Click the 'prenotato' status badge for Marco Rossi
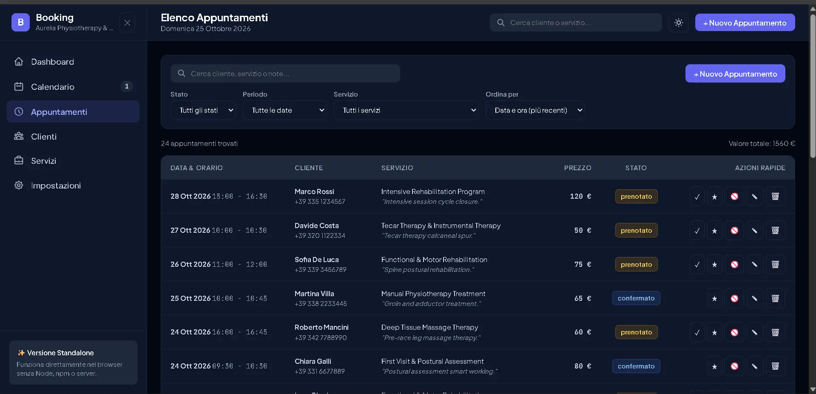 [x=636, y=197]
